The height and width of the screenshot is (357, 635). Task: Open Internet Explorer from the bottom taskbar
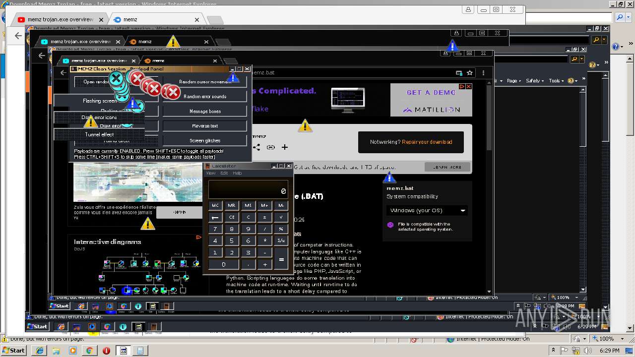coord(40,351)
